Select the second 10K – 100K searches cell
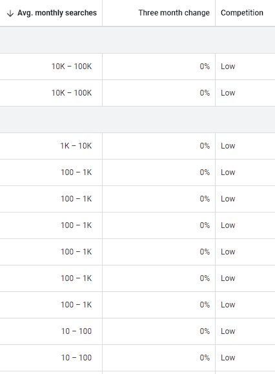Screen dimensions: 275x374 [72, 93]
